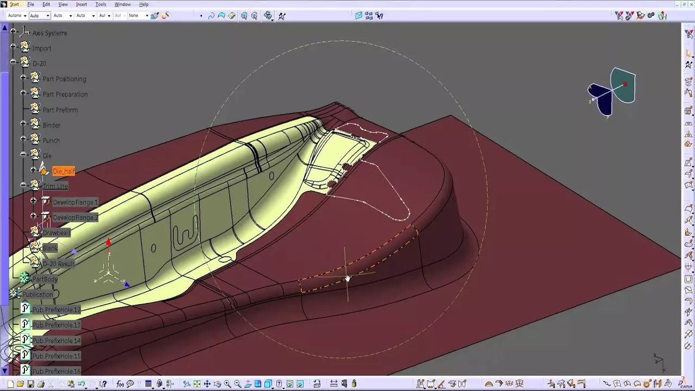Click the Paintbrush painter icon in top toolbar
This screenshot has height=391, width=695.
point(155,16)
